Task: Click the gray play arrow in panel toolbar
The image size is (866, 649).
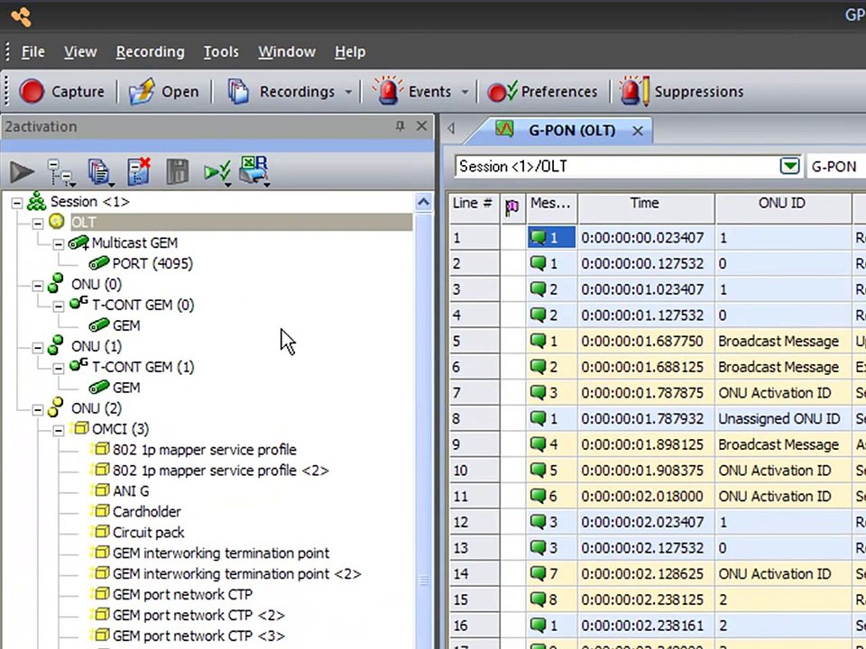Action: (22, 172)
